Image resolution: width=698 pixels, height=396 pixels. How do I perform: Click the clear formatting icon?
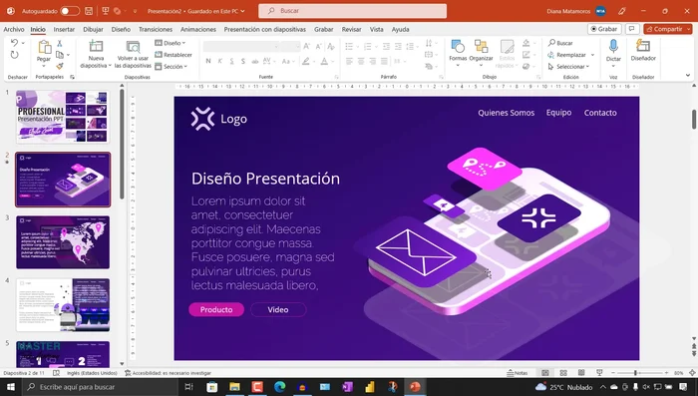pos(331,46)
